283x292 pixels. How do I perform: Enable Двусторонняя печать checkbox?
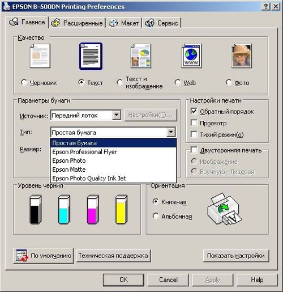[194, 150]
